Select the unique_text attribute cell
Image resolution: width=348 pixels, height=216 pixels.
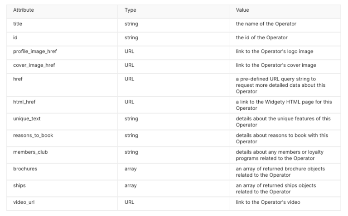pyautogui.click(x=27, y=118)
